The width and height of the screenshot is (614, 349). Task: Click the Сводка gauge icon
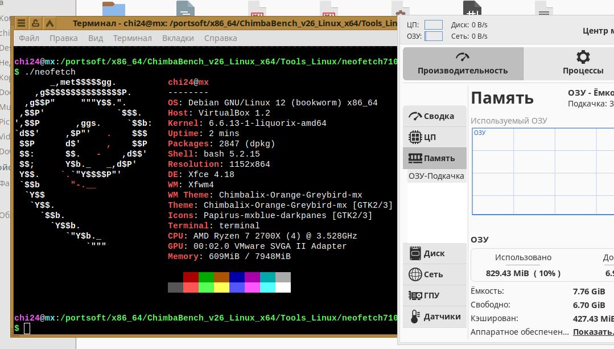(415, 116)
